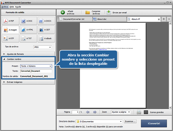The width and height of the screenshot is (173, 131).
Task: Select the A PDF output format
Action: pos(11,21)
